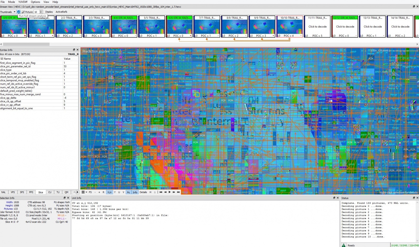Float the Unit Info panel
The height and width of the screenshot is (247, 419).
[334, 198]
